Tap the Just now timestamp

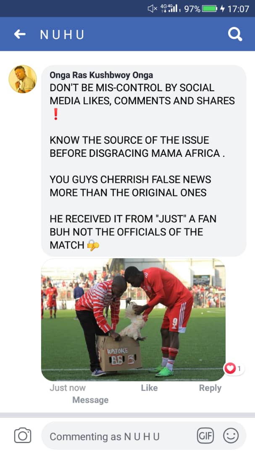click(68, 388)
